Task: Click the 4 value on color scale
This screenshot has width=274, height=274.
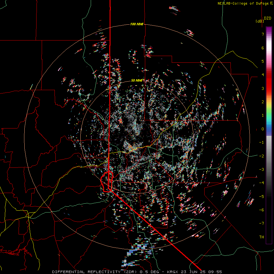Action: pyautogui.click(x=263, y=75)
